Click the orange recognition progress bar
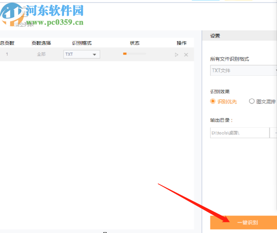Image resolution: width=277 pixels, height=233 pixels. point(134,54)
